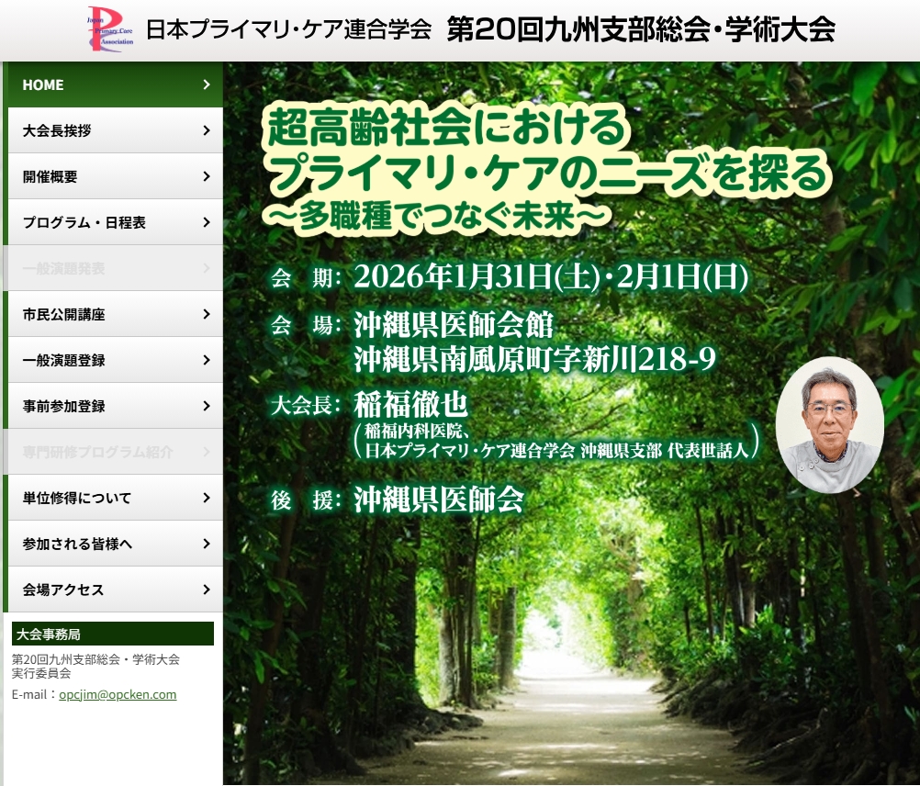Image resolution: width=920 pixels, height=786 pixels.
Task: Click the arrow icon next to 大会長挨拶
Action: click(x=207, y=130)
